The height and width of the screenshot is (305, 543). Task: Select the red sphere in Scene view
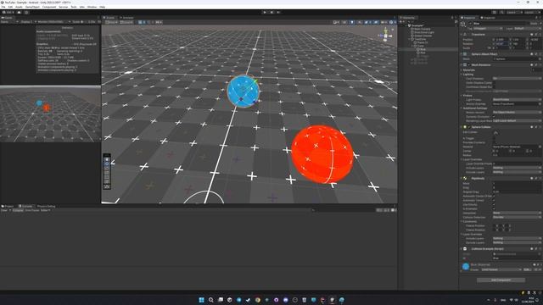[x=322, y=154]
